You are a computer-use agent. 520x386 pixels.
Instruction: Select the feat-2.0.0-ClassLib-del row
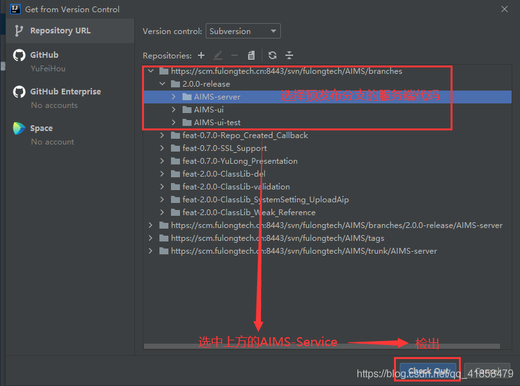pos(327,173)
